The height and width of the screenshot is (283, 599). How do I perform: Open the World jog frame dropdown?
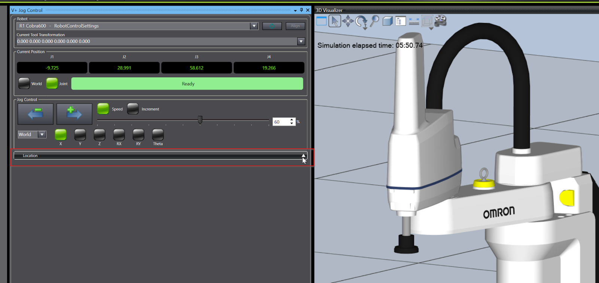click(42, 134)
